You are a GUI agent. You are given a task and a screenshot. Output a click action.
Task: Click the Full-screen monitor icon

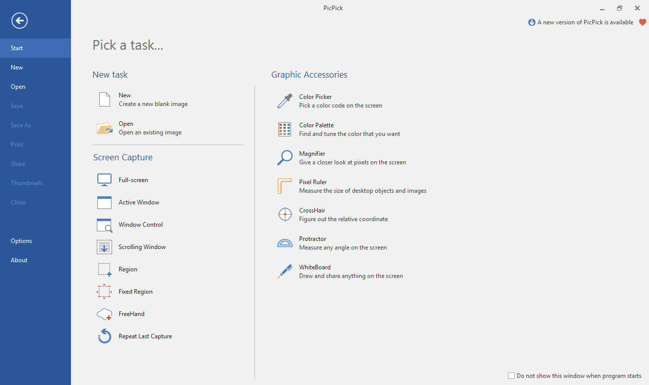tap(104, 180)
